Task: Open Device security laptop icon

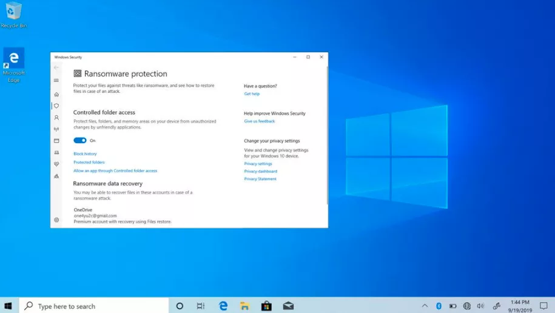Action: tap(56, 153)
